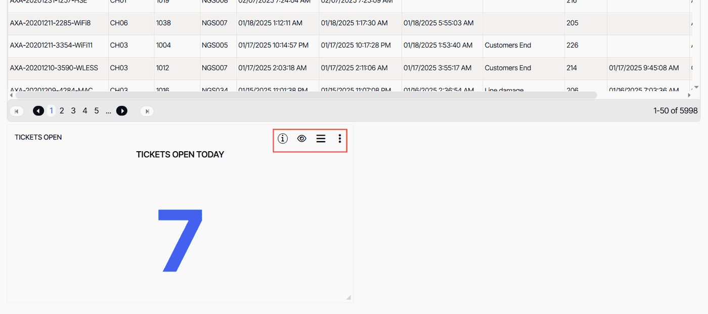Select cell AXA-20201211-2285-WiFi8
708x314 pixels.
click(x=58, y=23)
